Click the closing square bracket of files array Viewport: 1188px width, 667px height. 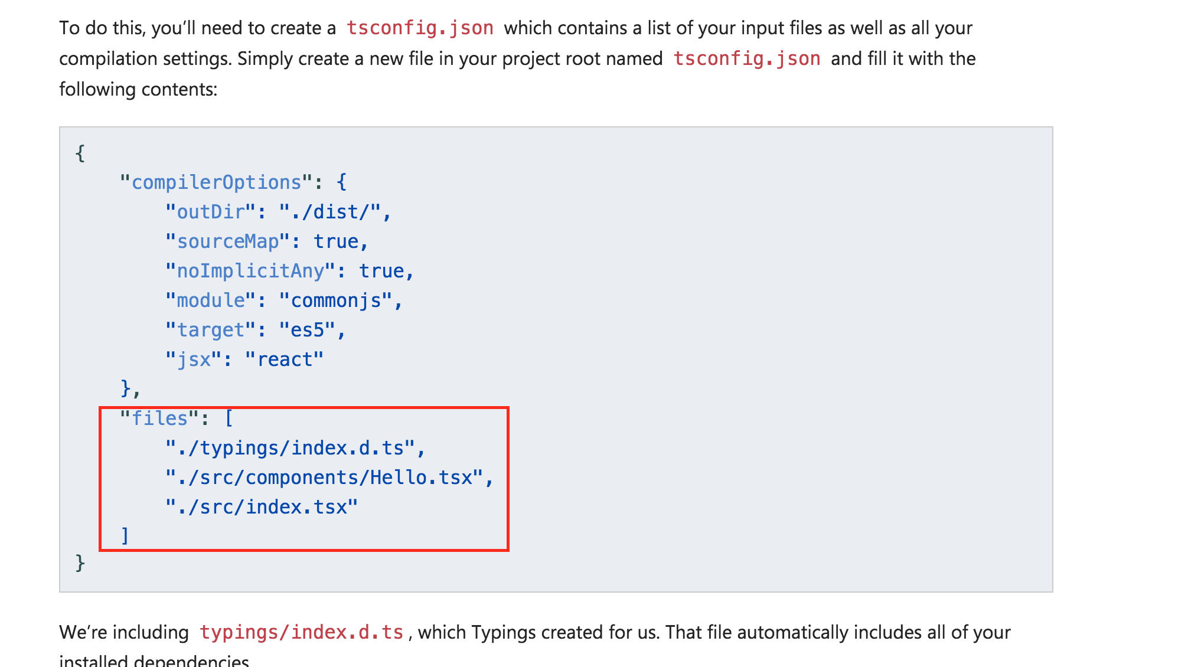point(125,535)
